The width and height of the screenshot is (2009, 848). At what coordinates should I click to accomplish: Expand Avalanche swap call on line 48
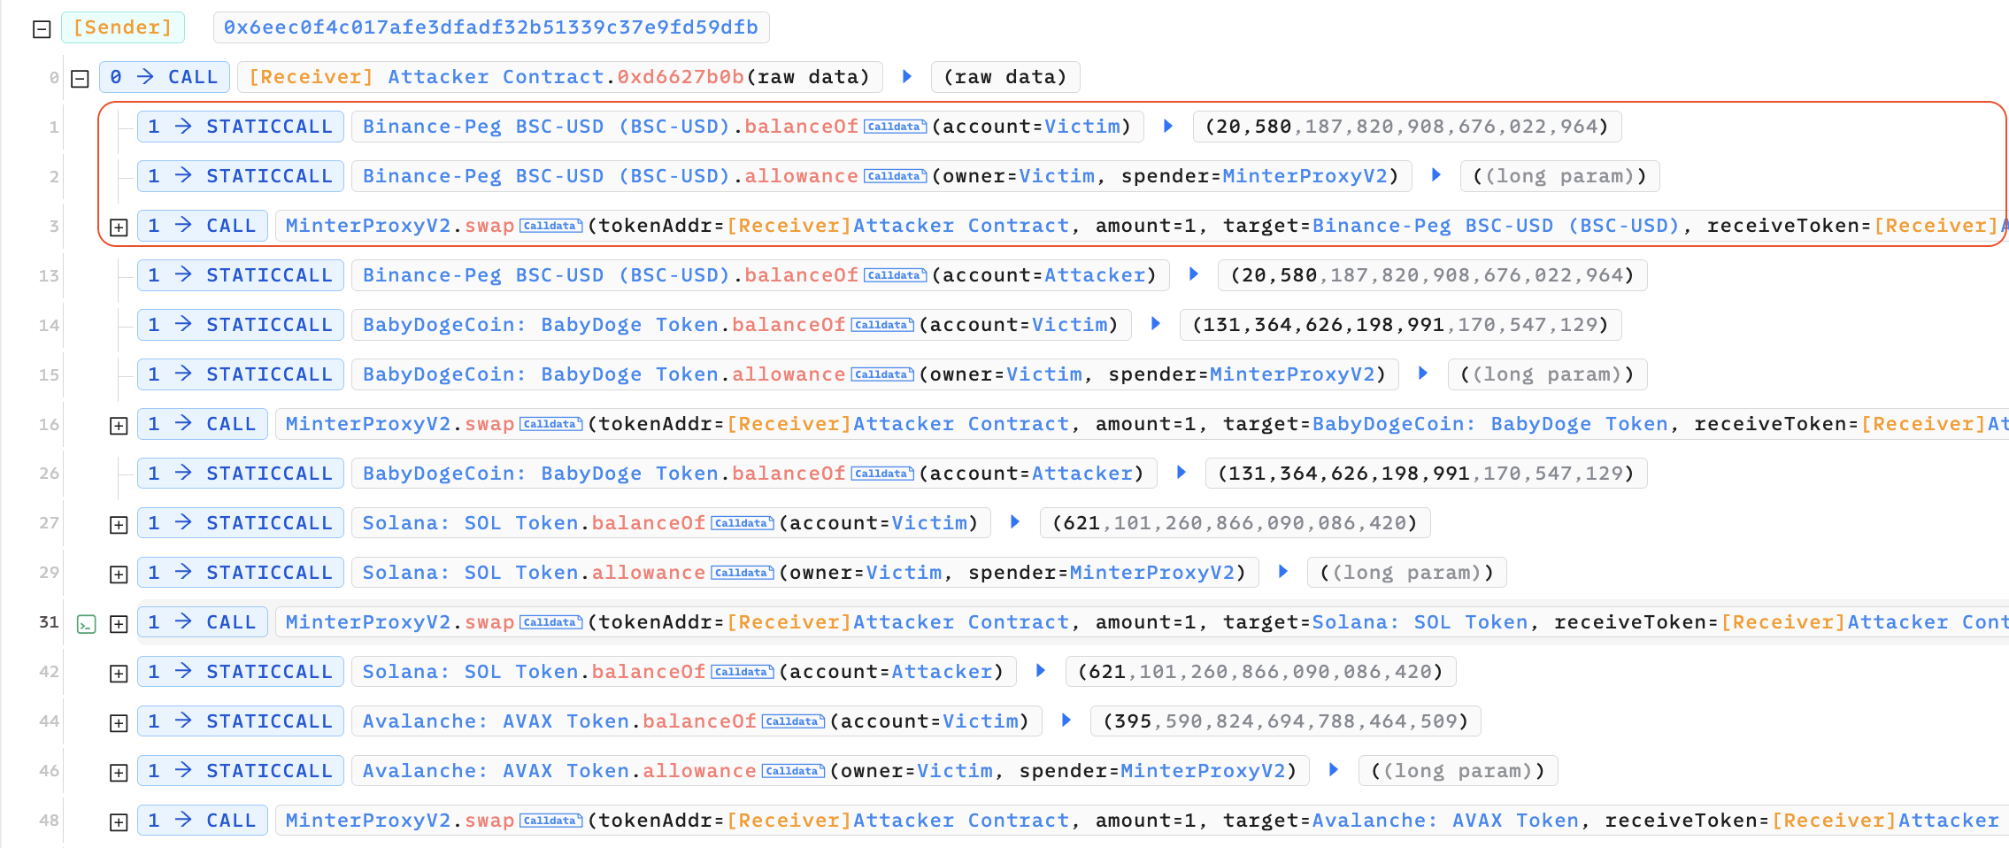point(119,822)
